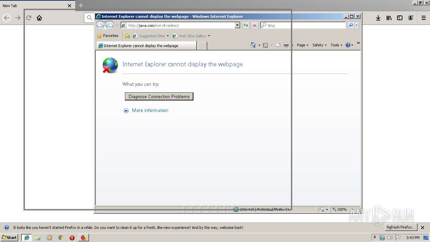430x242 pixels.
Task: Open the Firefox Account icon
Action: [x=411, y=18]
